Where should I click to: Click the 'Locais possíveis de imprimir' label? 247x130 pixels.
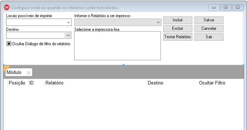(x=29, y=16)
